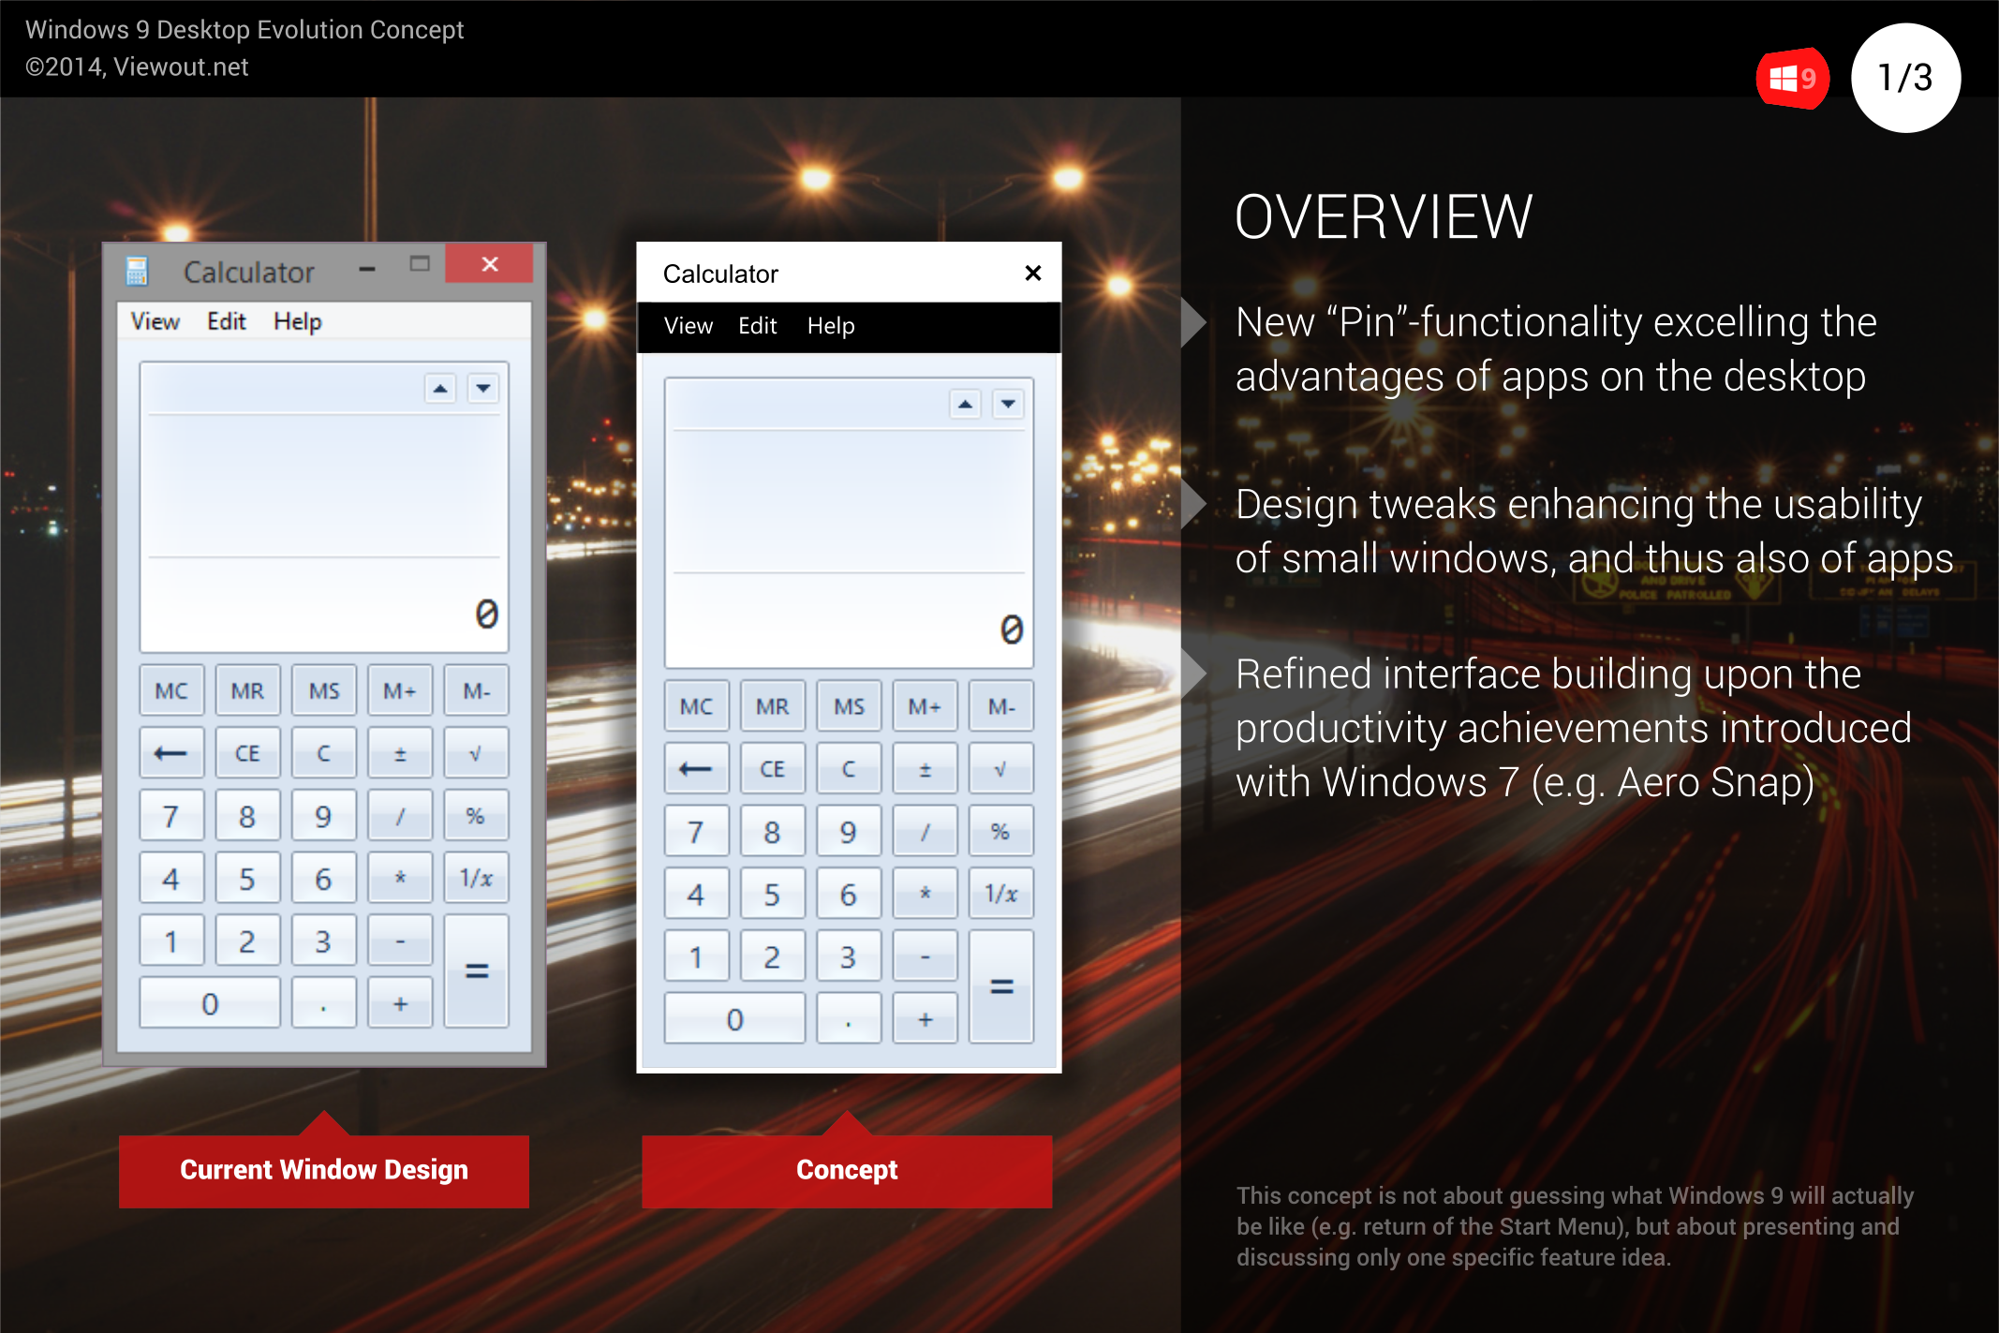1999x1333 pixels.
Task: Click multiply key in current-design Calculator
Action: (400, 878)
